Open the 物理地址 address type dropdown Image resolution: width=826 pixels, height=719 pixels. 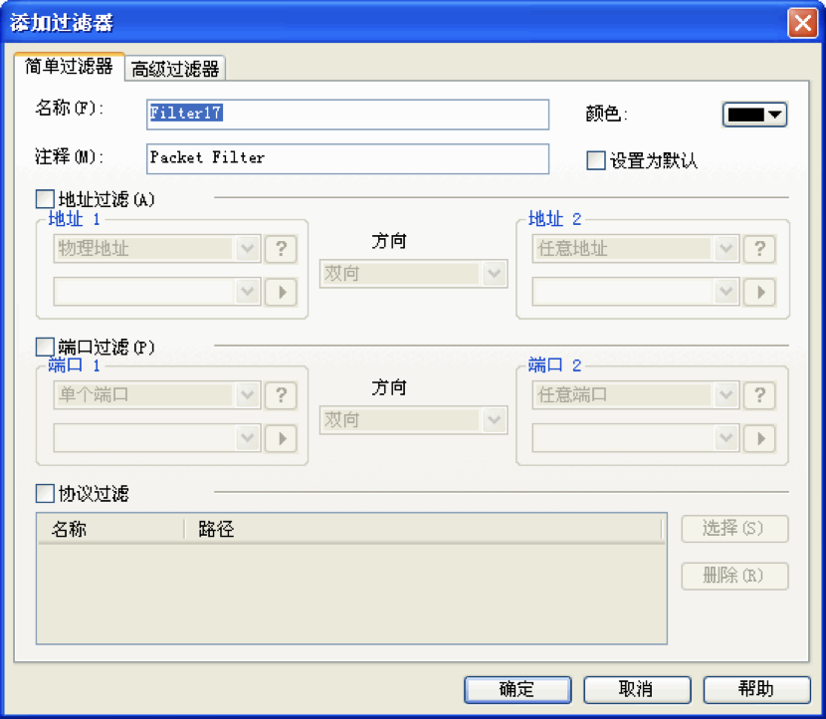point(155,248)
